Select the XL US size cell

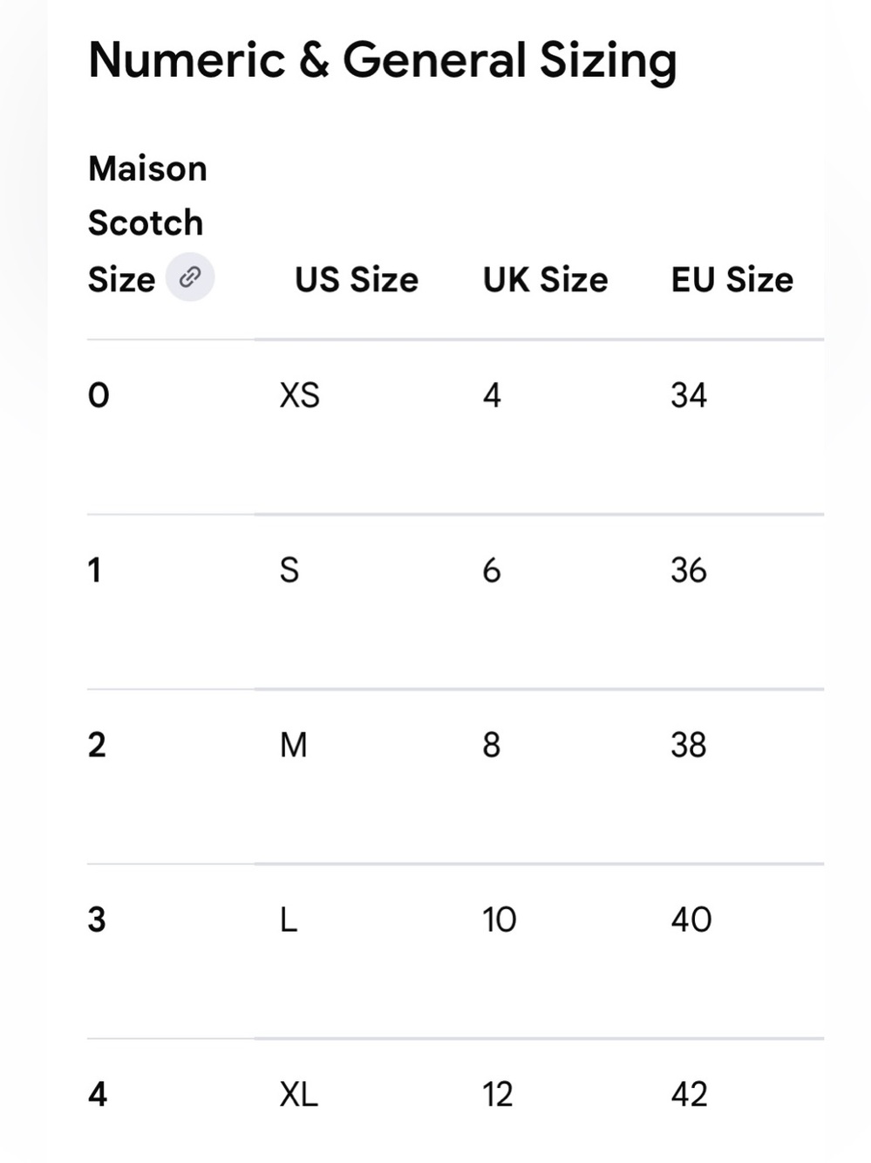[x=299, y=1094]
